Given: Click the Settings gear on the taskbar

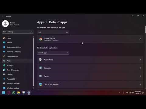Looking at the screenshot, I should tap(29, 93).
